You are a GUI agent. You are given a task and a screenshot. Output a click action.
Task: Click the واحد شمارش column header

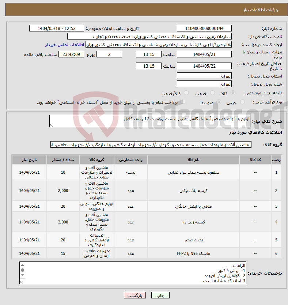click(131, 160)
